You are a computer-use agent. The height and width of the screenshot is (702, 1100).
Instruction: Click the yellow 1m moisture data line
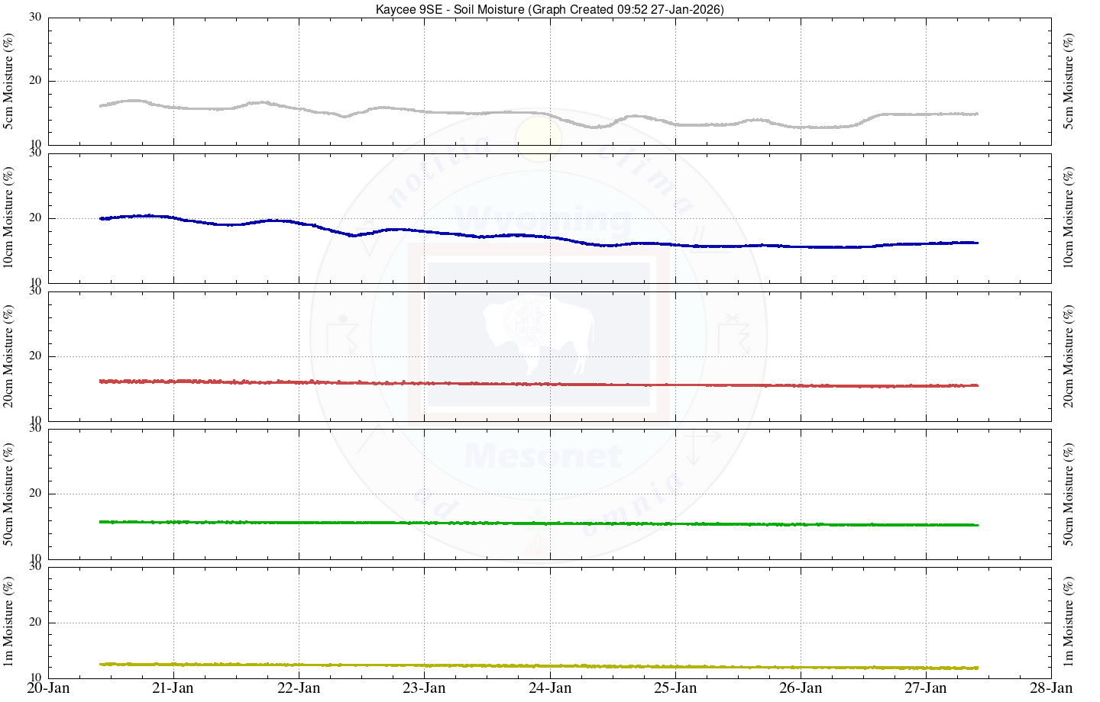[x=458, y=665]
